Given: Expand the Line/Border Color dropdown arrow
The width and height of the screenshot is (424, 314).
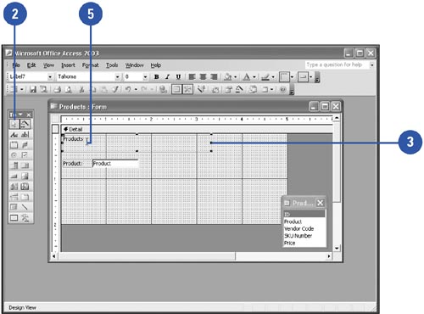Looking at the screenshot, I should tap(273, 77).
